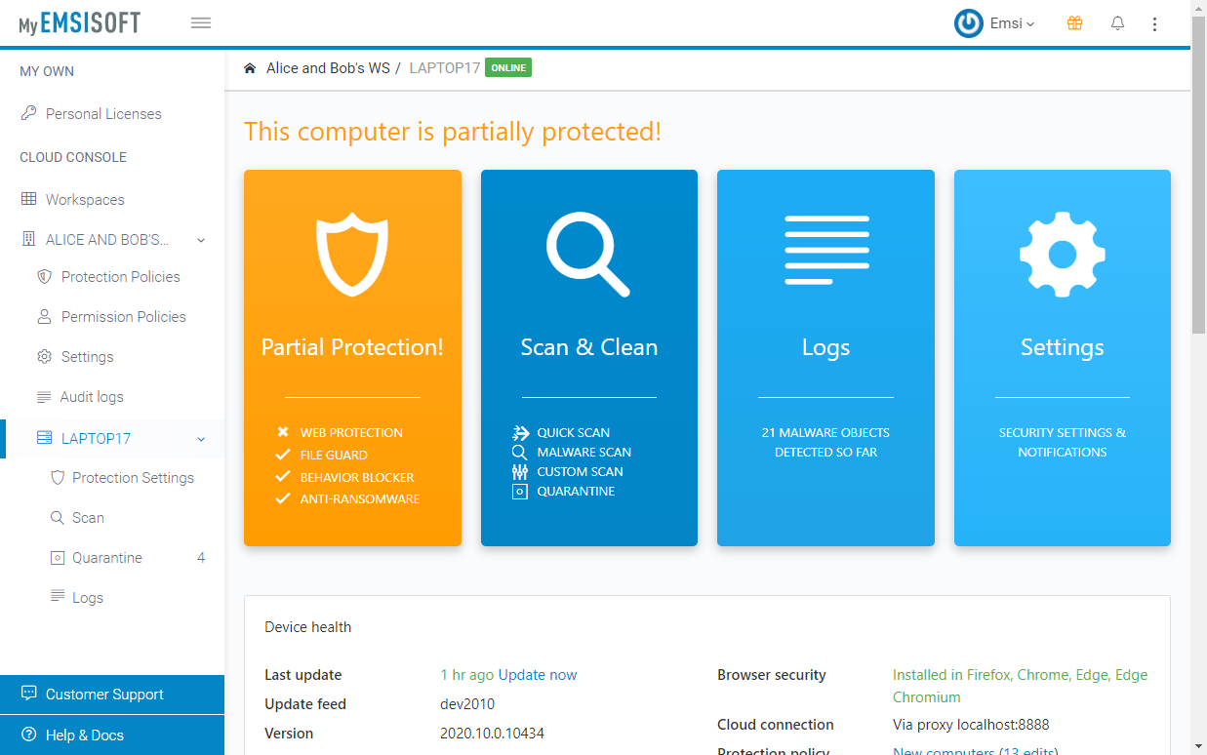Click the large gear icon on Settings tile
Viewport: 1207px width, 755px height.
(1063, 255)
